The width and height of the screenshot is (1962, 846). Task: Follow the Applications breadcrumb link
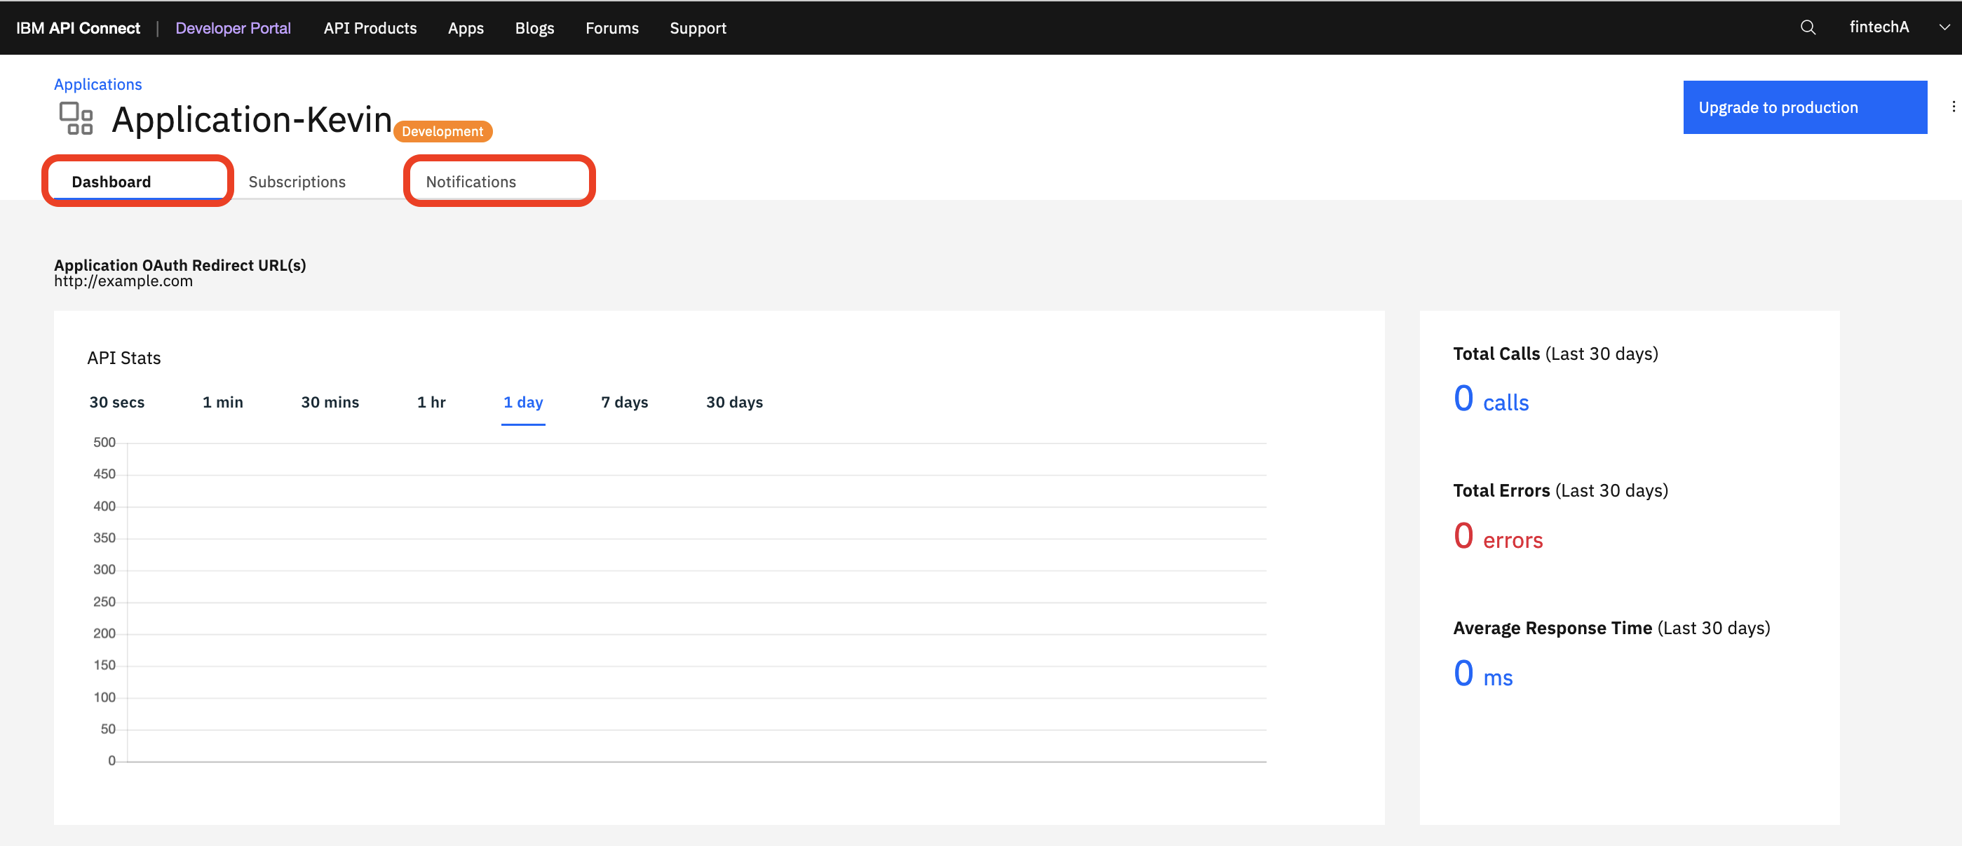tap(97, 85)
